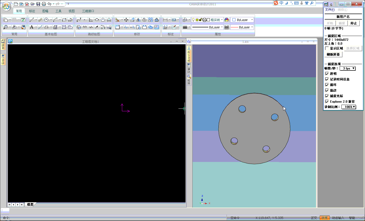Select the Spline curve tool

click(x=79, y=20)
